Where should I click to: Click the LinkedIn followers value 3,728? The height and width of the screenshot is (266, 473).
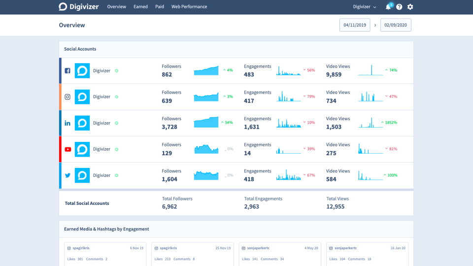[169, 127]
